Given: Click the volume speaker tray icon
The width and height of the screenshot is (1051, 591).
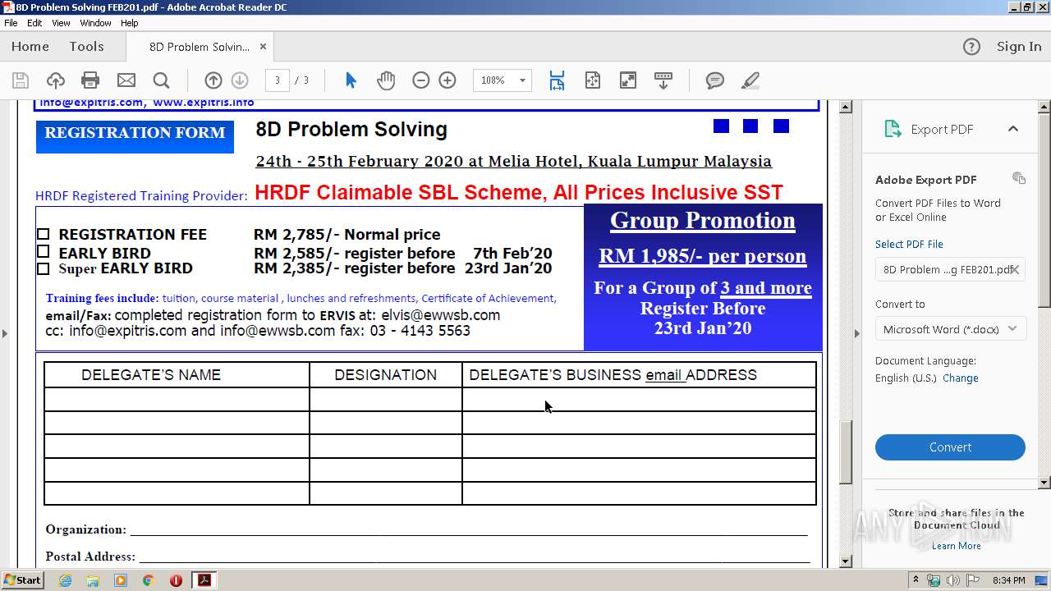Looking at the screenshot, I should (953, 580).
